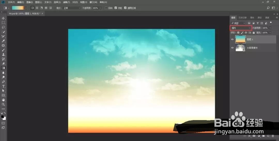Select the Horizontal Type tool
Screen dimensions: 279x141
click(x=3, y=86)
